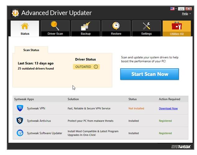Open Driver Scan magnifier icon
Viewport: 197px width, 155px height.
click(x=55, y=26)
